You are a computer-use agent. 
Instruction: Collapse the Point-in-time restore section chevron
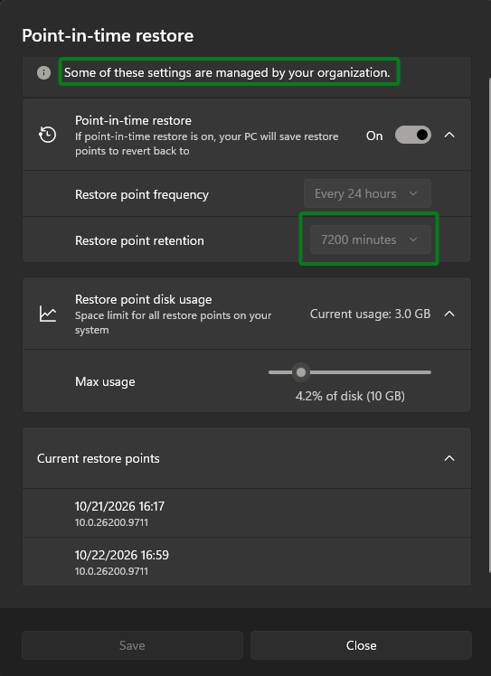pos(449,135)
